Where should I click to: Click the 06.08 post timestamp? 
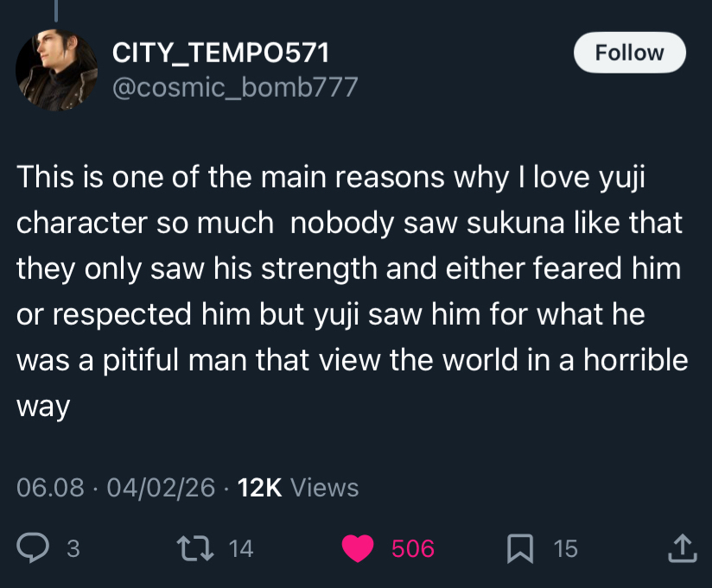(51, 488)
